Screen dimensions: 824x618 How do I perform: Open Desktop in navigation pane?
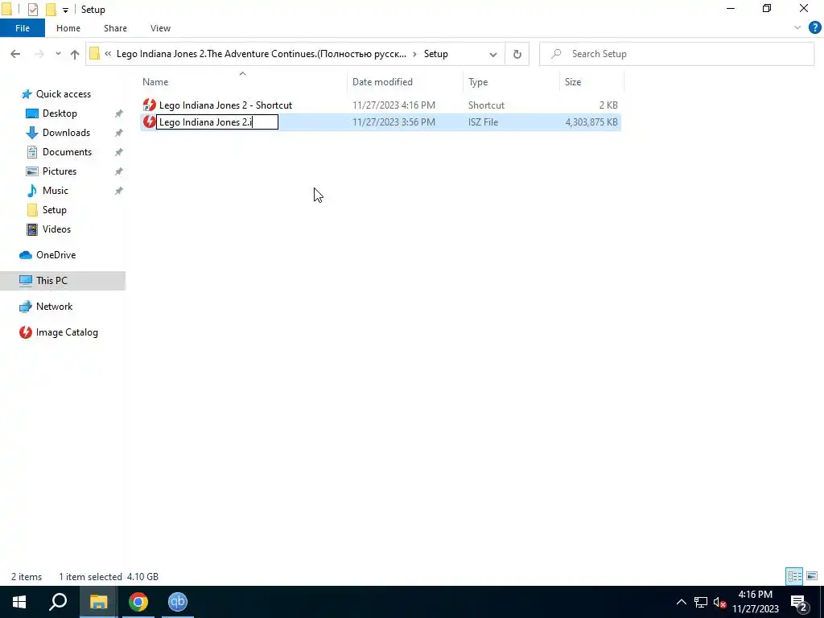(60, 113)
